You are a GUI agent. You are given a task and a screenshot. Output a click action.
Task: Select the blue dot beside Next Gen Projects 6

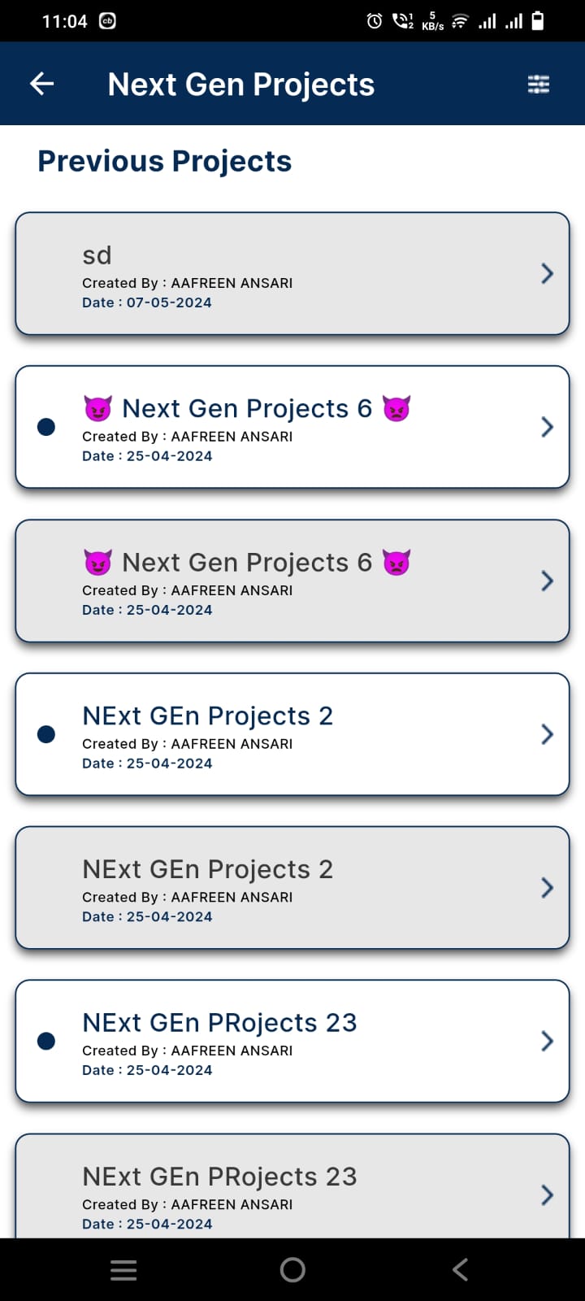click(x=46, y=427)
